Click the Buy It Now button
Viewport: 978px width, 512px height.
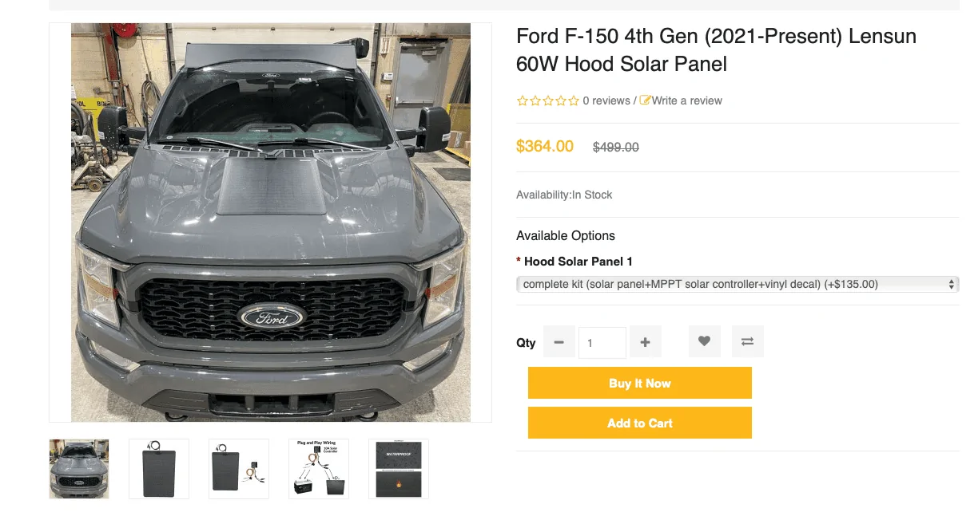point(639,383)
